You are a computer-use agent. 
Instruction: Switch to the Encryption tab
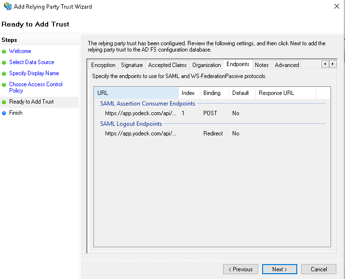point(103,65)
